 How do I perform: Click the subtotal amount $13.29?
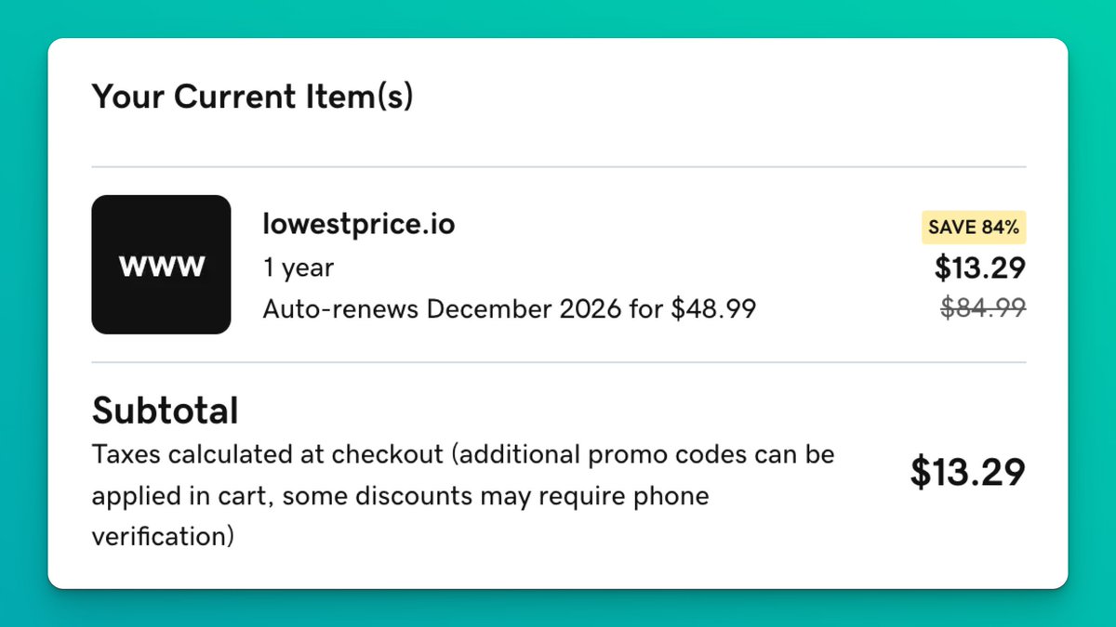(x=967, y=472)
